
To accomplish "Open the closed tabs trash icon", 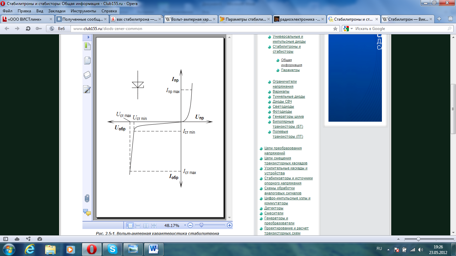I will 450,19.
